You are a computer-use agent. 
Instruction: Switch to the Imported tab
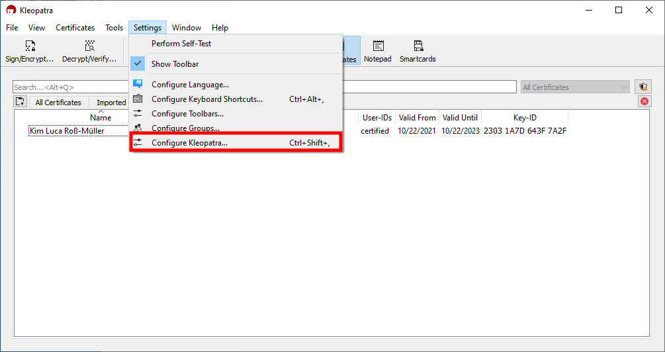tap(111, 103)
